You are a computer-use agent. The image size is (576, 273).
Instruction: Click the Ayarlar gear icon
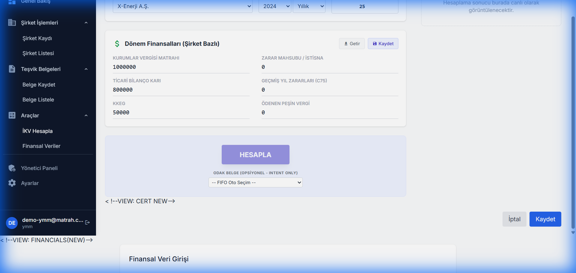pos(12,183)
